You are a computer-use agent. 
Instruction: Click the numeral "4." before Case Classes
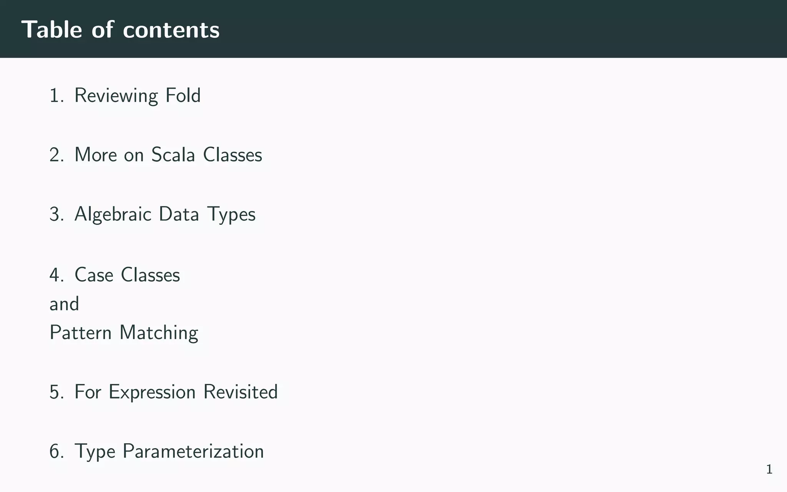coord(57,275)
